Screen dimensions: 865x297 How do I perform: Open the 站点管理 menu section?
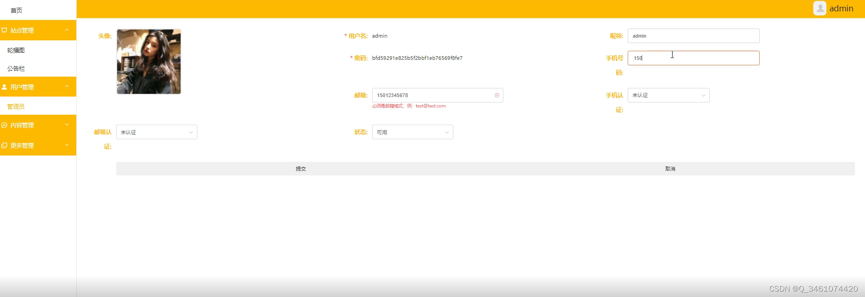coord(38,30)
